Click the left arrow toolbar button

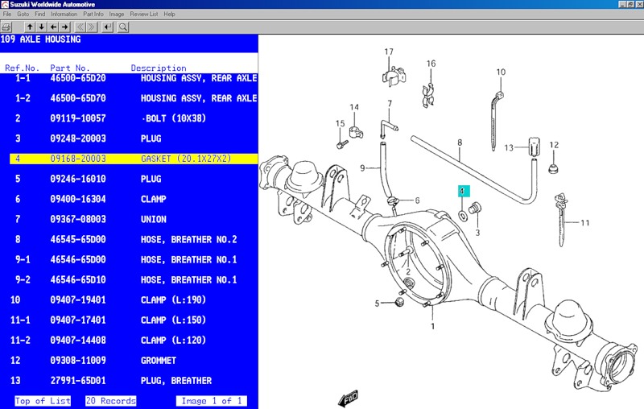pyautogui.click(x=53, y=27)
